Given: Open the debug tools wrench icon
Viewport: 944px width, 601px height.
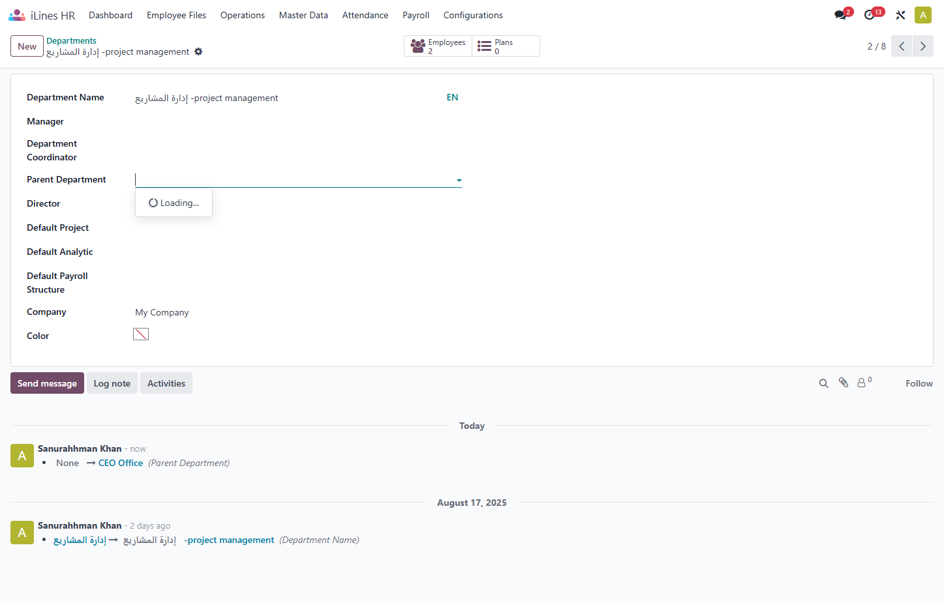Looking at the screenshot, I should coord(900,15).
